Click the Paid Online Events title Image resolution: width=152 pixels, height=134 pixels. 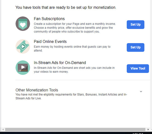coord(50,42)
